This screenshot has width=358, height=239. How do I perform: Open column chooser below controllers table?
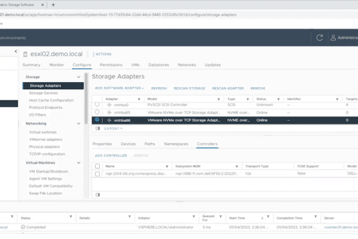click(97, 195)
